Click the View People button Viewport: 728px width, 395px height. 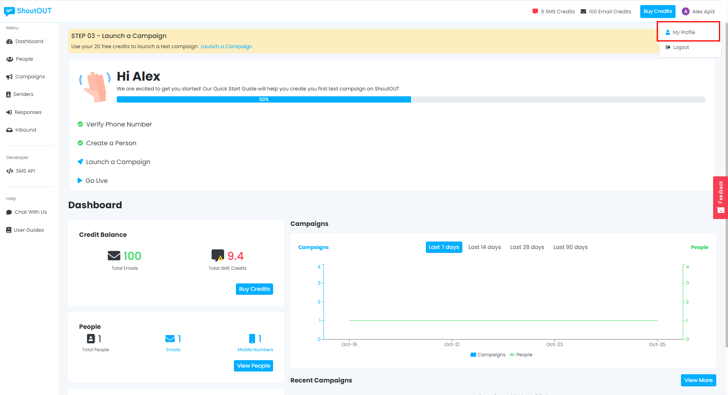click(x=254, y=366)
